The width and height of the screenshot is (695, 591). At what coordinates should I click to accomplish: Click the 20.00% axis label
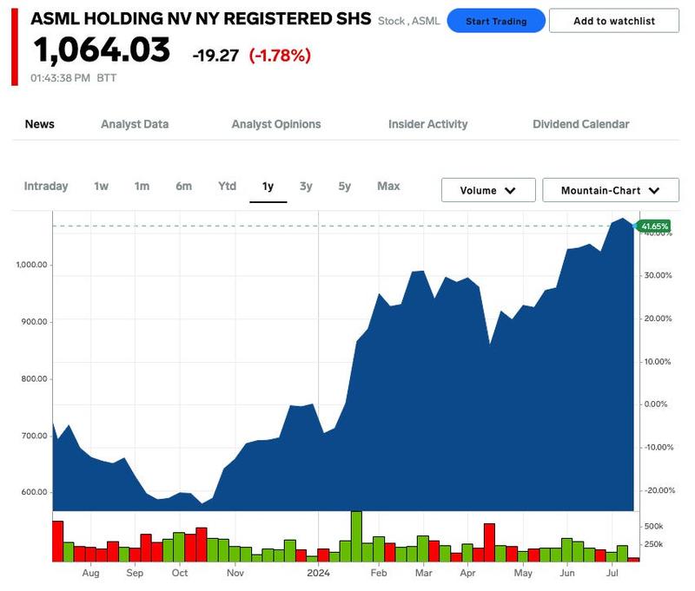click(658, 318)
